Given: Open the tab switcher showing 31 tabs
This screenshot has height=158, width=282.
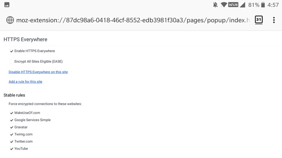Looking at the screenshot, I should 258,20.
